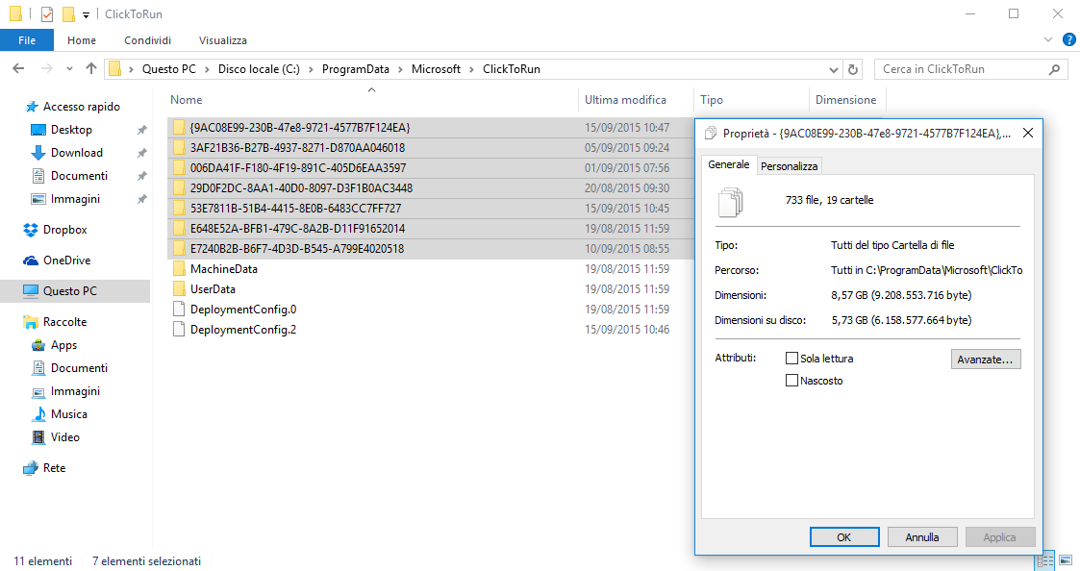Click Annulla in the properties dialog
The image size is (1080, 571).
click(x=922, y=537)
